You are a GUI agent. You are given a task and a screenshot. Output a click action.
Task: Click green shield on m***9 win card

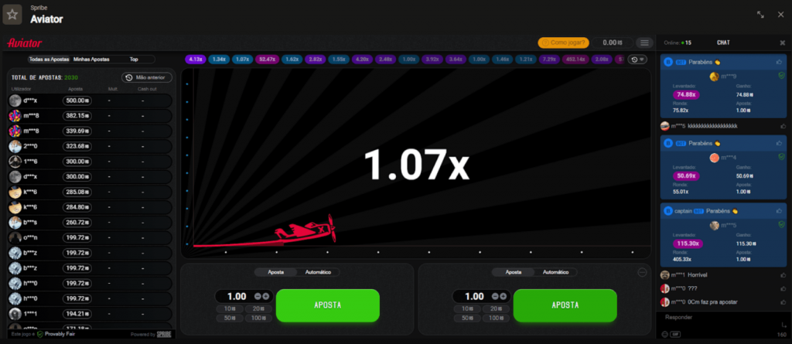coord(781,75)
